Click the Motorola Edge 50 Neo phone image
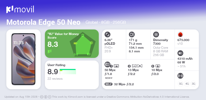Viewport: 206px width, 100px height. pos(24,59)
